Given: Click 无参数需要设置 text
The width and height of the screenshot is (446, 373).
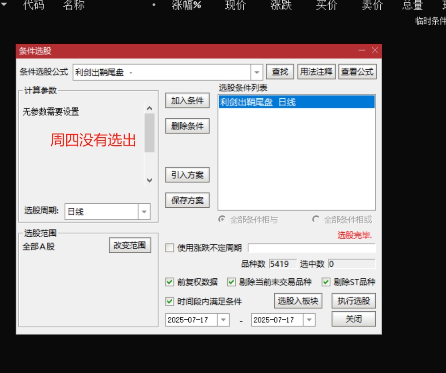Looking at the screenshot, I should 51,111.
